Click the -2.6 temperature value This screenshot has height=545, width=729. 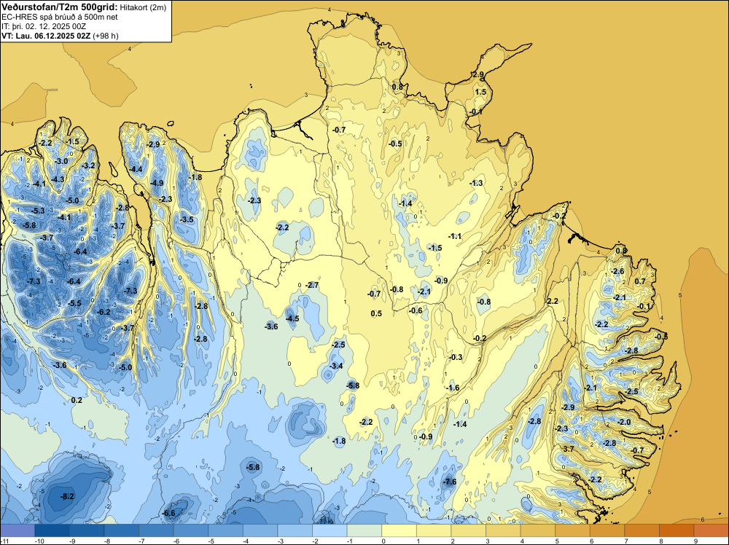[618, 271]
